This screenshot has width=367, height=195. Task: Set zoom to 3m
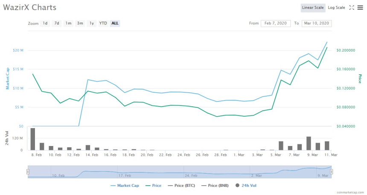tap(80, 23)
